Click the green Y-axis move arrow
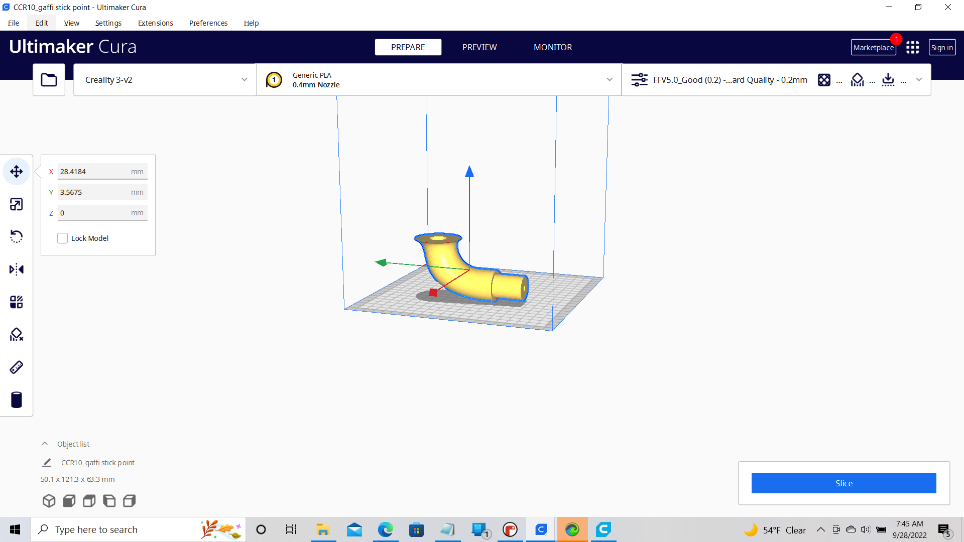 pyautogui.click(x=381, y=262)
